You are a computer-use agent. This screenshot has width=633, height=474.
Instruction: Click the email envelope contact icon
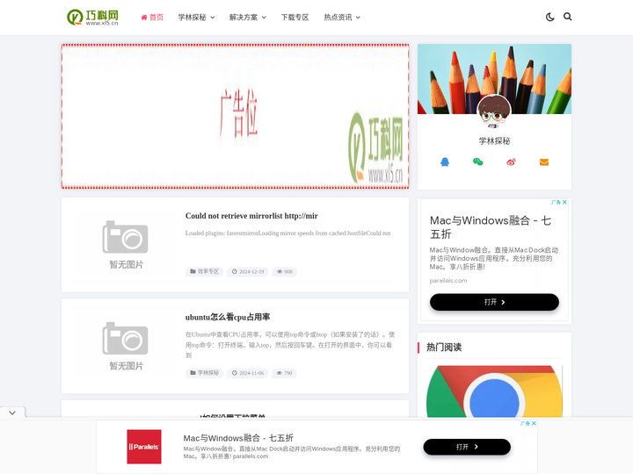(x=544, y=162)
